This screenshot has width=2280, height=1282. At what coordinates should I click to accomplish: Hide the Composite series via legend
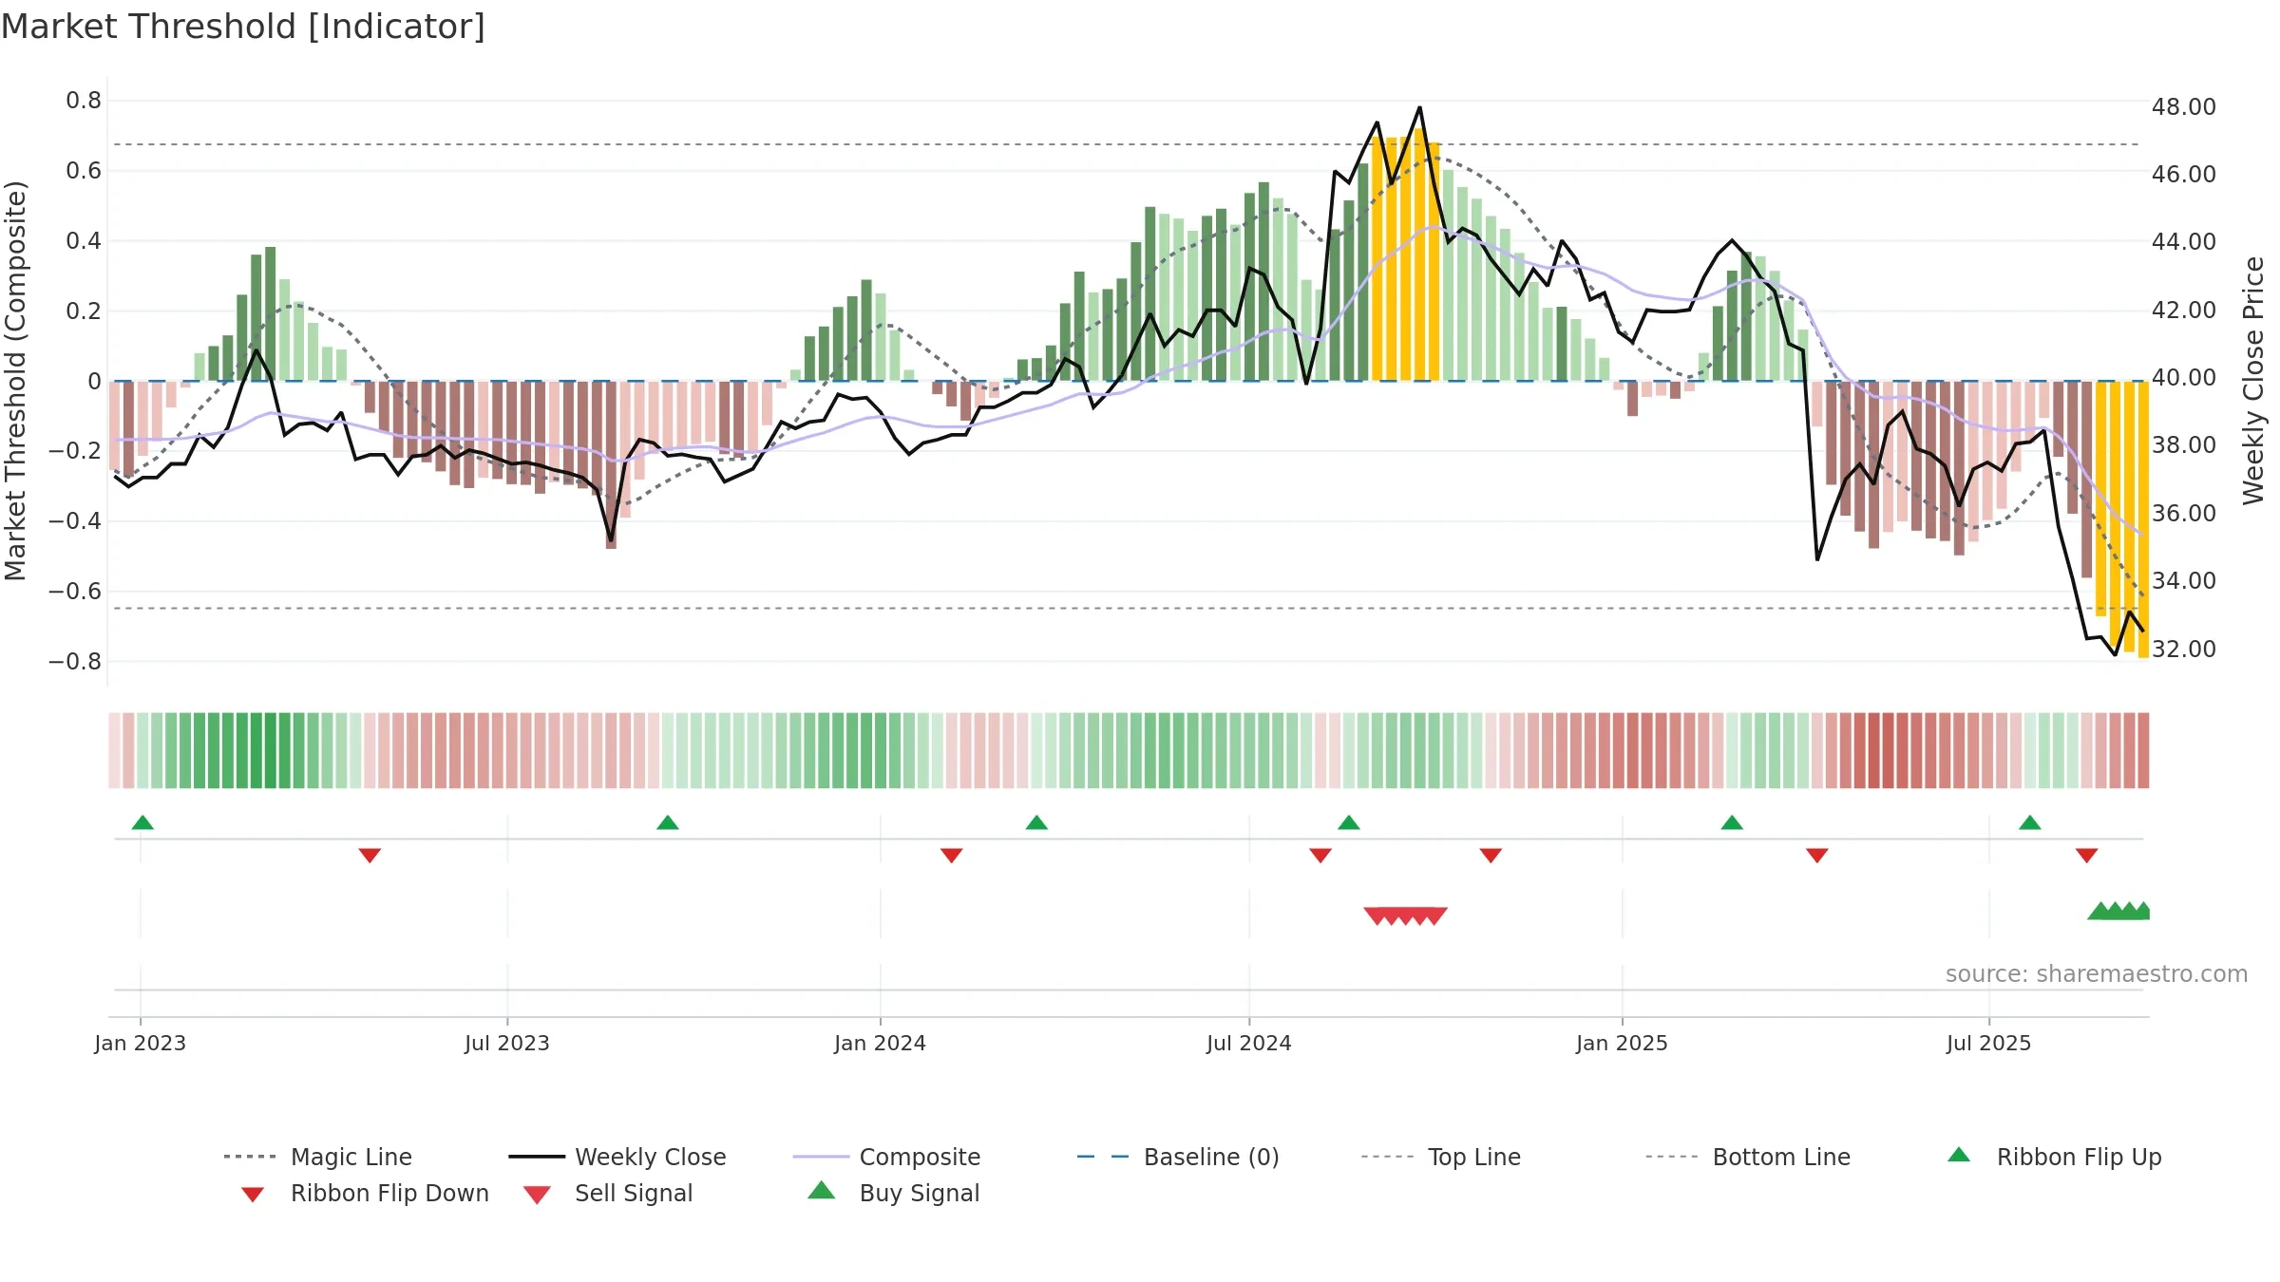886,1157
